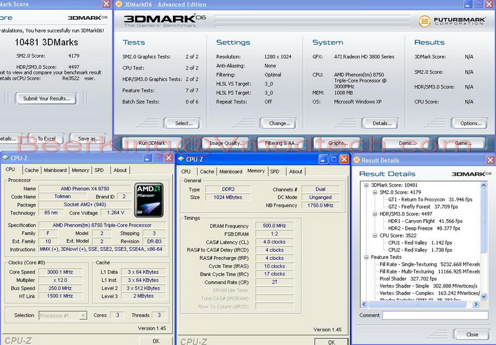Click the 1.264 V Core Voltage value
The height and width of the screenshot is (345, 496).
tap(115, 212)
